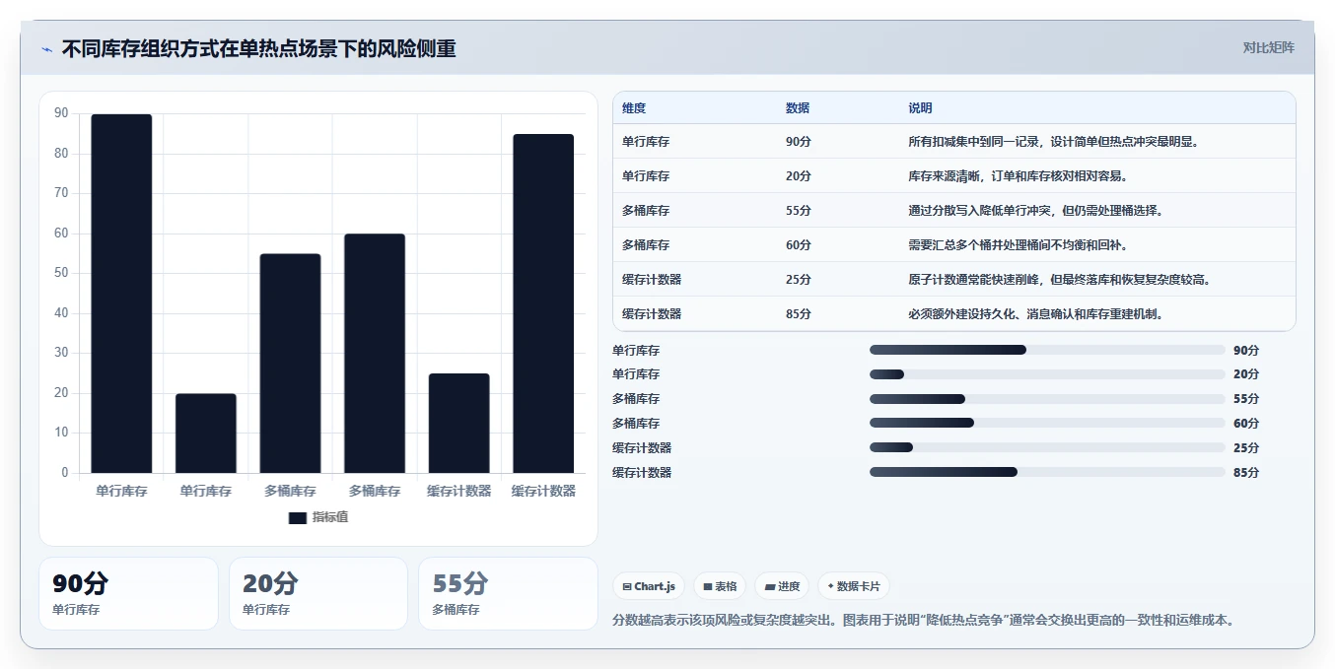1335x669 pixels.
Task: Click the 单行库存 cell in the 90分 table row
Action: click(646, 142)
